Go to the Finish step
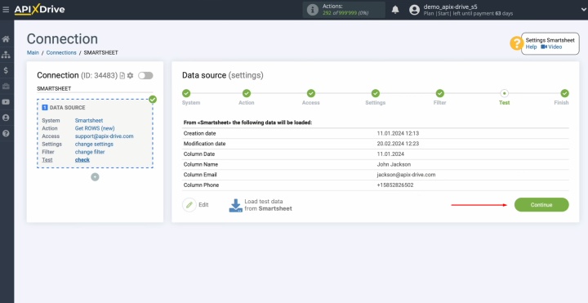 [565, 93]
